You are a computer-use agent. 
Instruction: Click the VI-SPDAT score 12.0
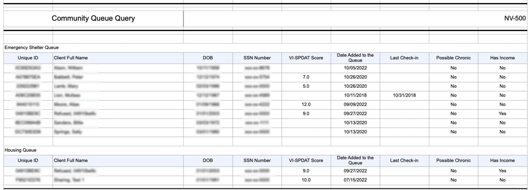[x=306, y=104]
